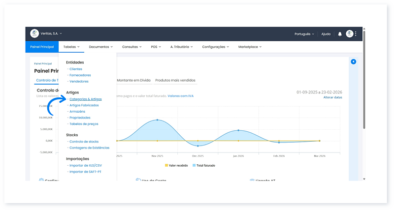The width and height of the screenshot is (394, 210).
Task: Open the three-dot options menu in header
Action: pyautogui.click(x=356, y=34)
